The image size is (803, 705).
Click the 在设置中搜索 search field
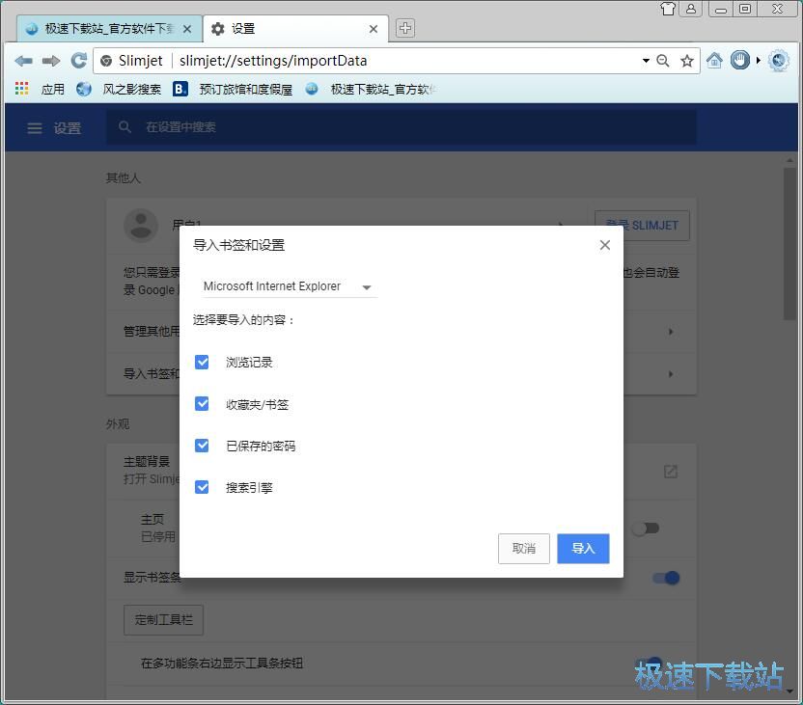coord(401,127)
